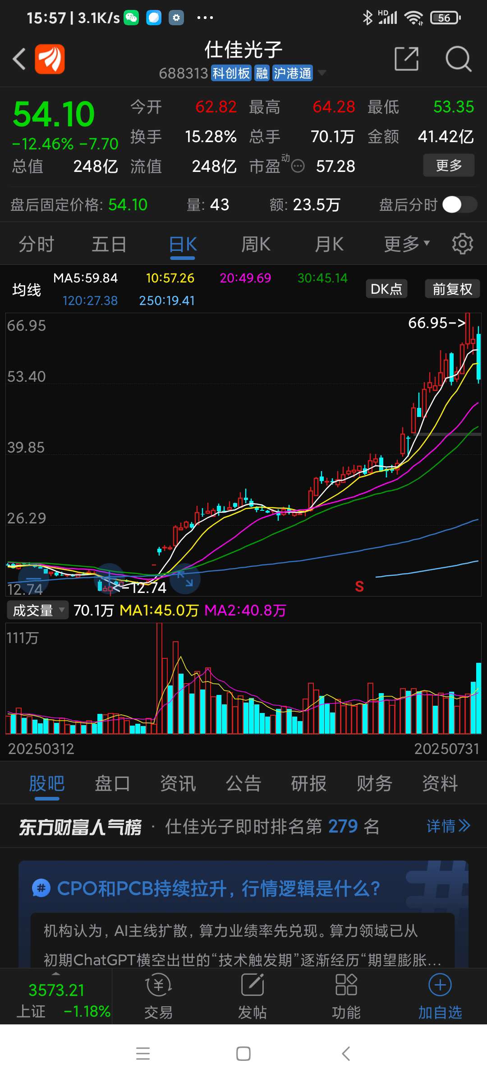Open 详情 popularity ranking link
This screenshot has height=1083, width=487.
(448, 826)
